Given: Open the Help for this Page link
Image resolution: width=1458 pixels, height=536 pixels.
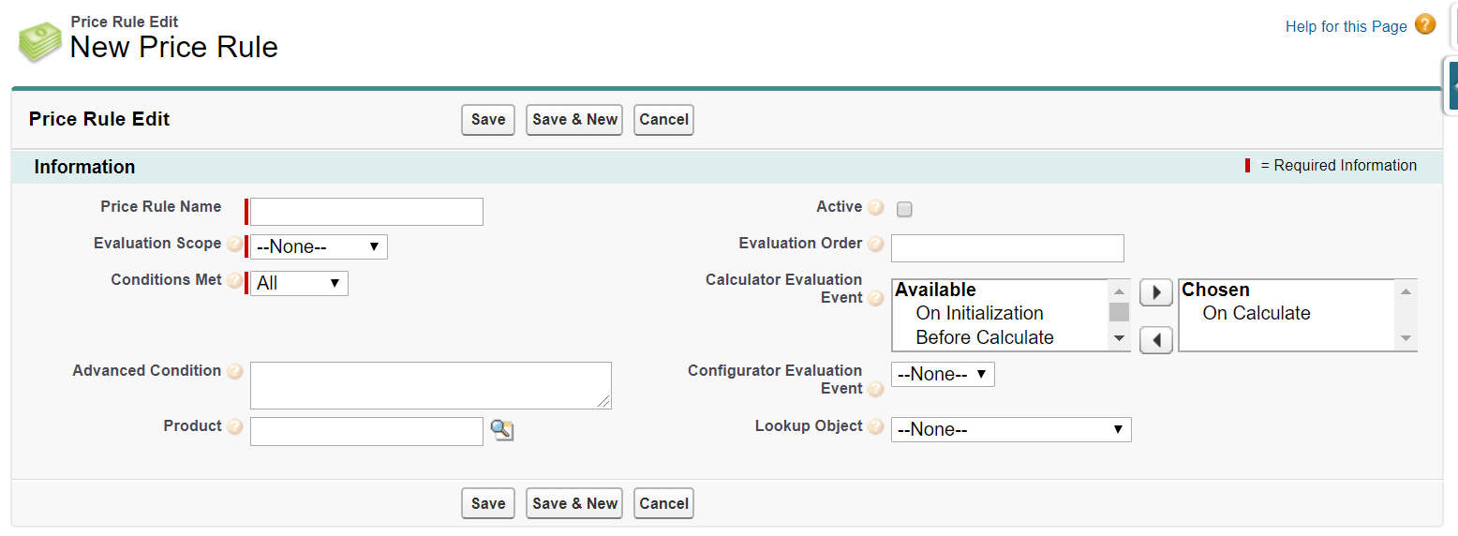Looking at the screenshot, I should point(1346,26).
